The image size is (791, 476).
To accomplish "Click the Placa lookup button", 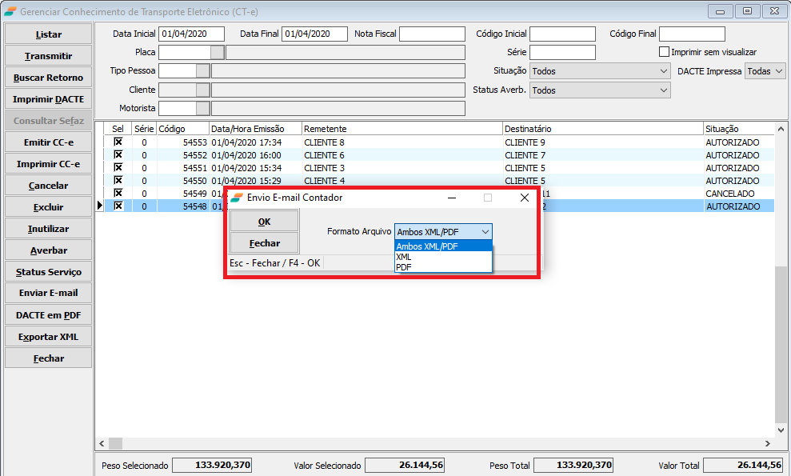I will (x=217, y=53).
